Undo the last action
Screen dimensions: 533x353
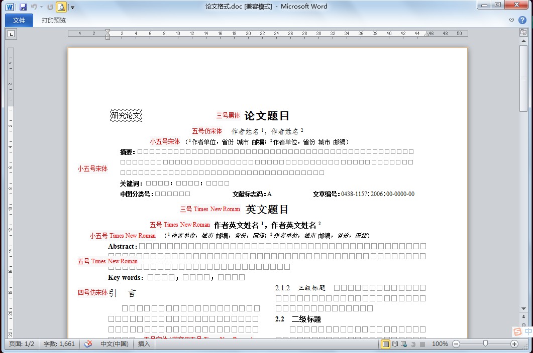click(34, 7)
